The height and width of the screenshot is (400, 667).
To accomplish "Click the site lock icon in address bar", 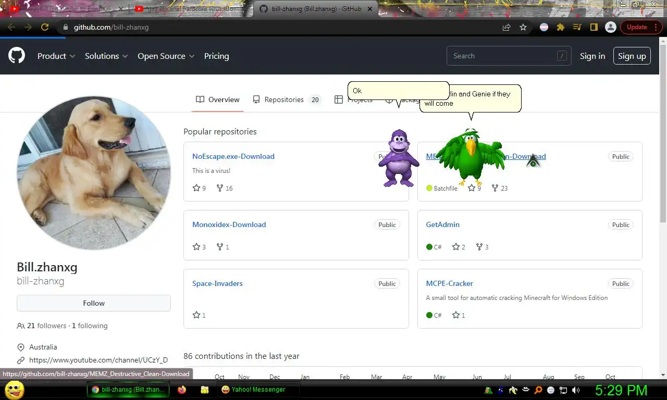I will (65, 27).
